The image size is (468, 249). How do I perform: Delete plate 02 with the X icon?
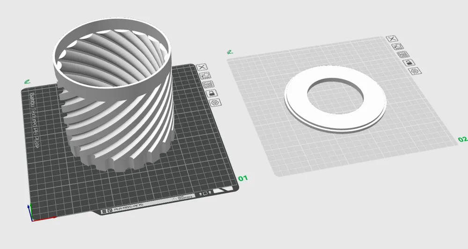pyautogui.click(x=392, y=39)
